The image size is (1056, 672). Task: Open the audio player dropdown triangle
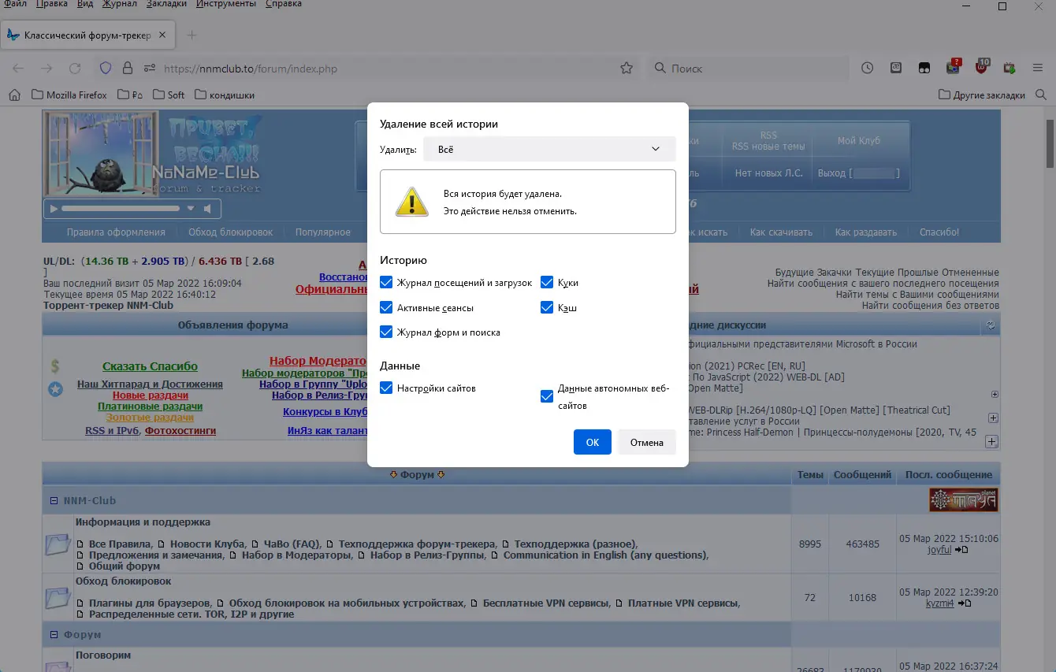click(191, 209)
